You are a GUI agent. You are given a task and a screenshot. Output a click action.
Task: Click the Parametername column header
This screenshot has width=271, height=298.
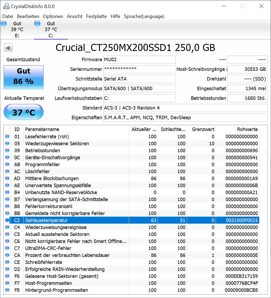pyautogui.click(x=76, y=129)
